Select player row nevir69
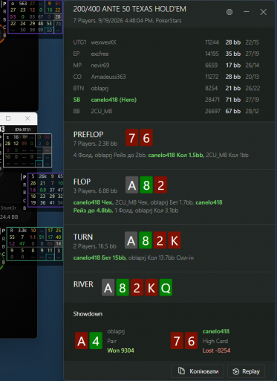Screen dimensions: 277x381 pos(166,65)
